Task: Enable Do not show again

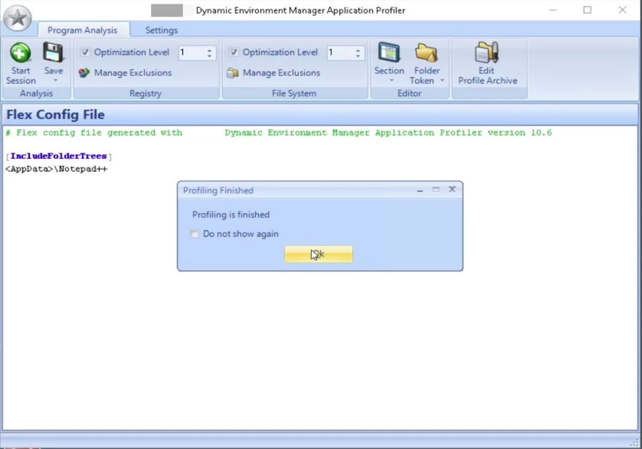Action: pyautogui.click(x=194, y=234)
